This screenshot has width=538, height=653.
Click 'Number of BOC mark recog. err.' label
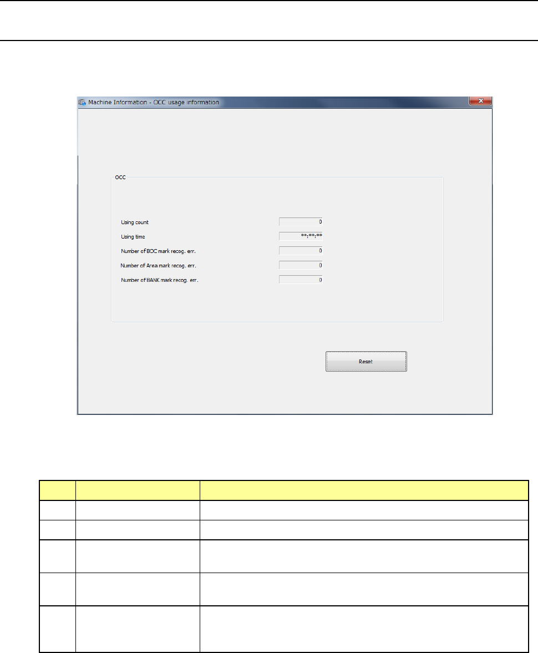coord(158,251)
